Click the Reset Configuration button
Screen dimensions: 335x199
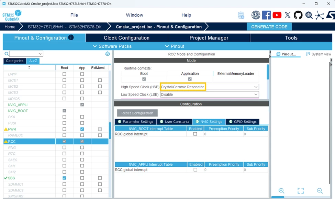137,113
